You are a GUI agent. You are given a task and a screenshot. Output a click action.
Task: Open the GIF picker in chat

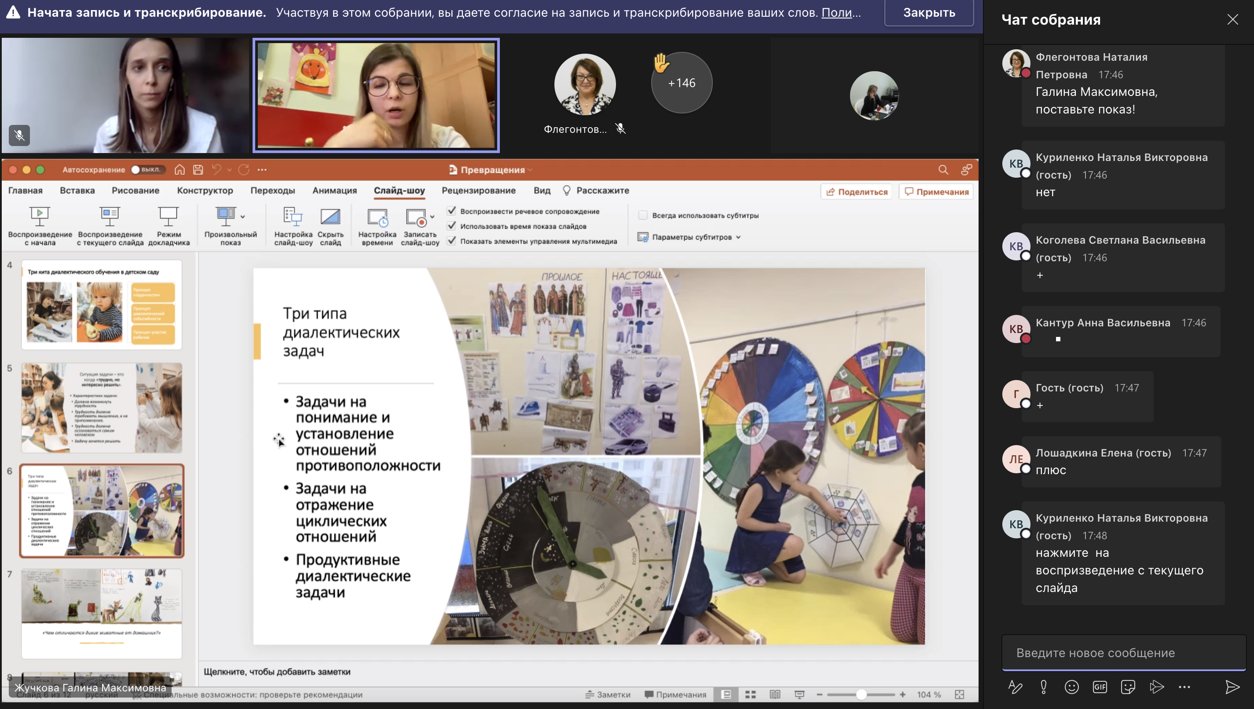[1100, 687]
